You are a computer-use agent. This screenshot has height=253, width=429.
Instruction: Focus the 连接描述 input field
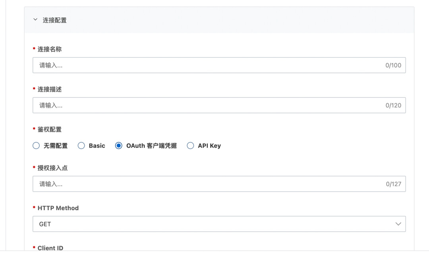pos(219,105)
